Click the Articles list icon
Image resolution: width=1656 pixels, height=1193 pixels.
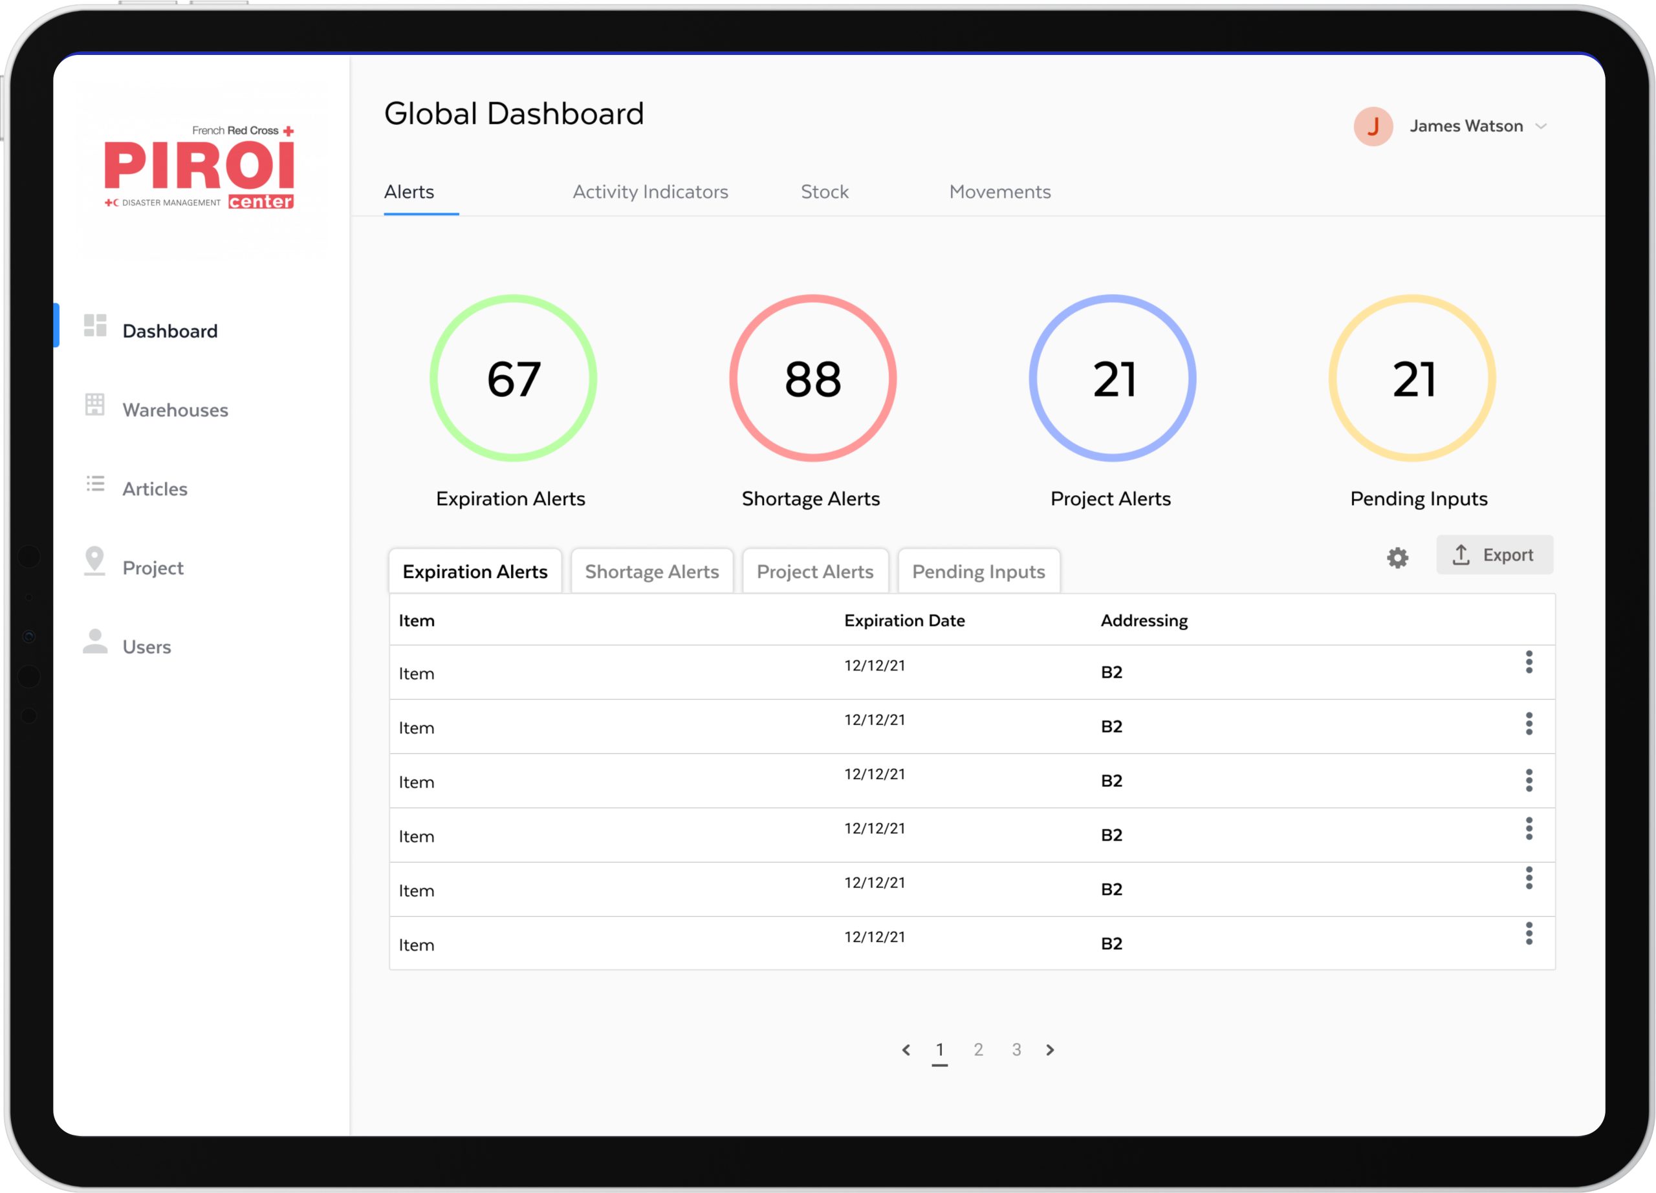(x=95, y=484)
